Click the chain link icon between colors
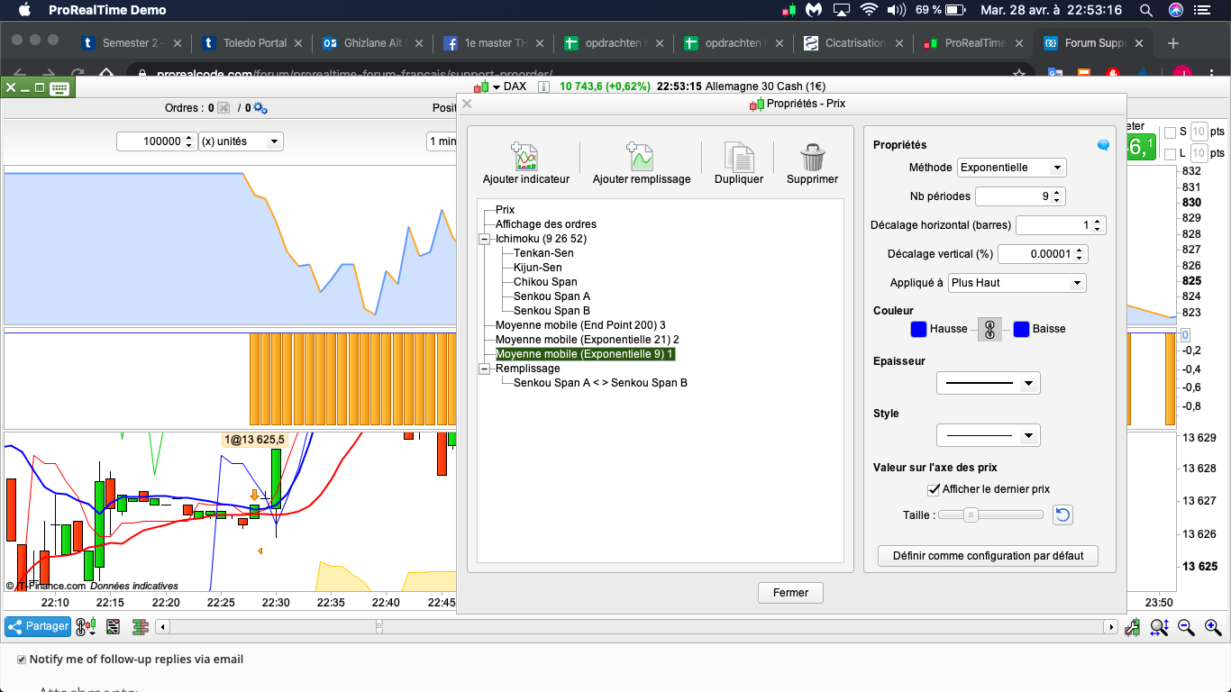Viewport: 1231px width, 692px height. [x=989, y=330]
